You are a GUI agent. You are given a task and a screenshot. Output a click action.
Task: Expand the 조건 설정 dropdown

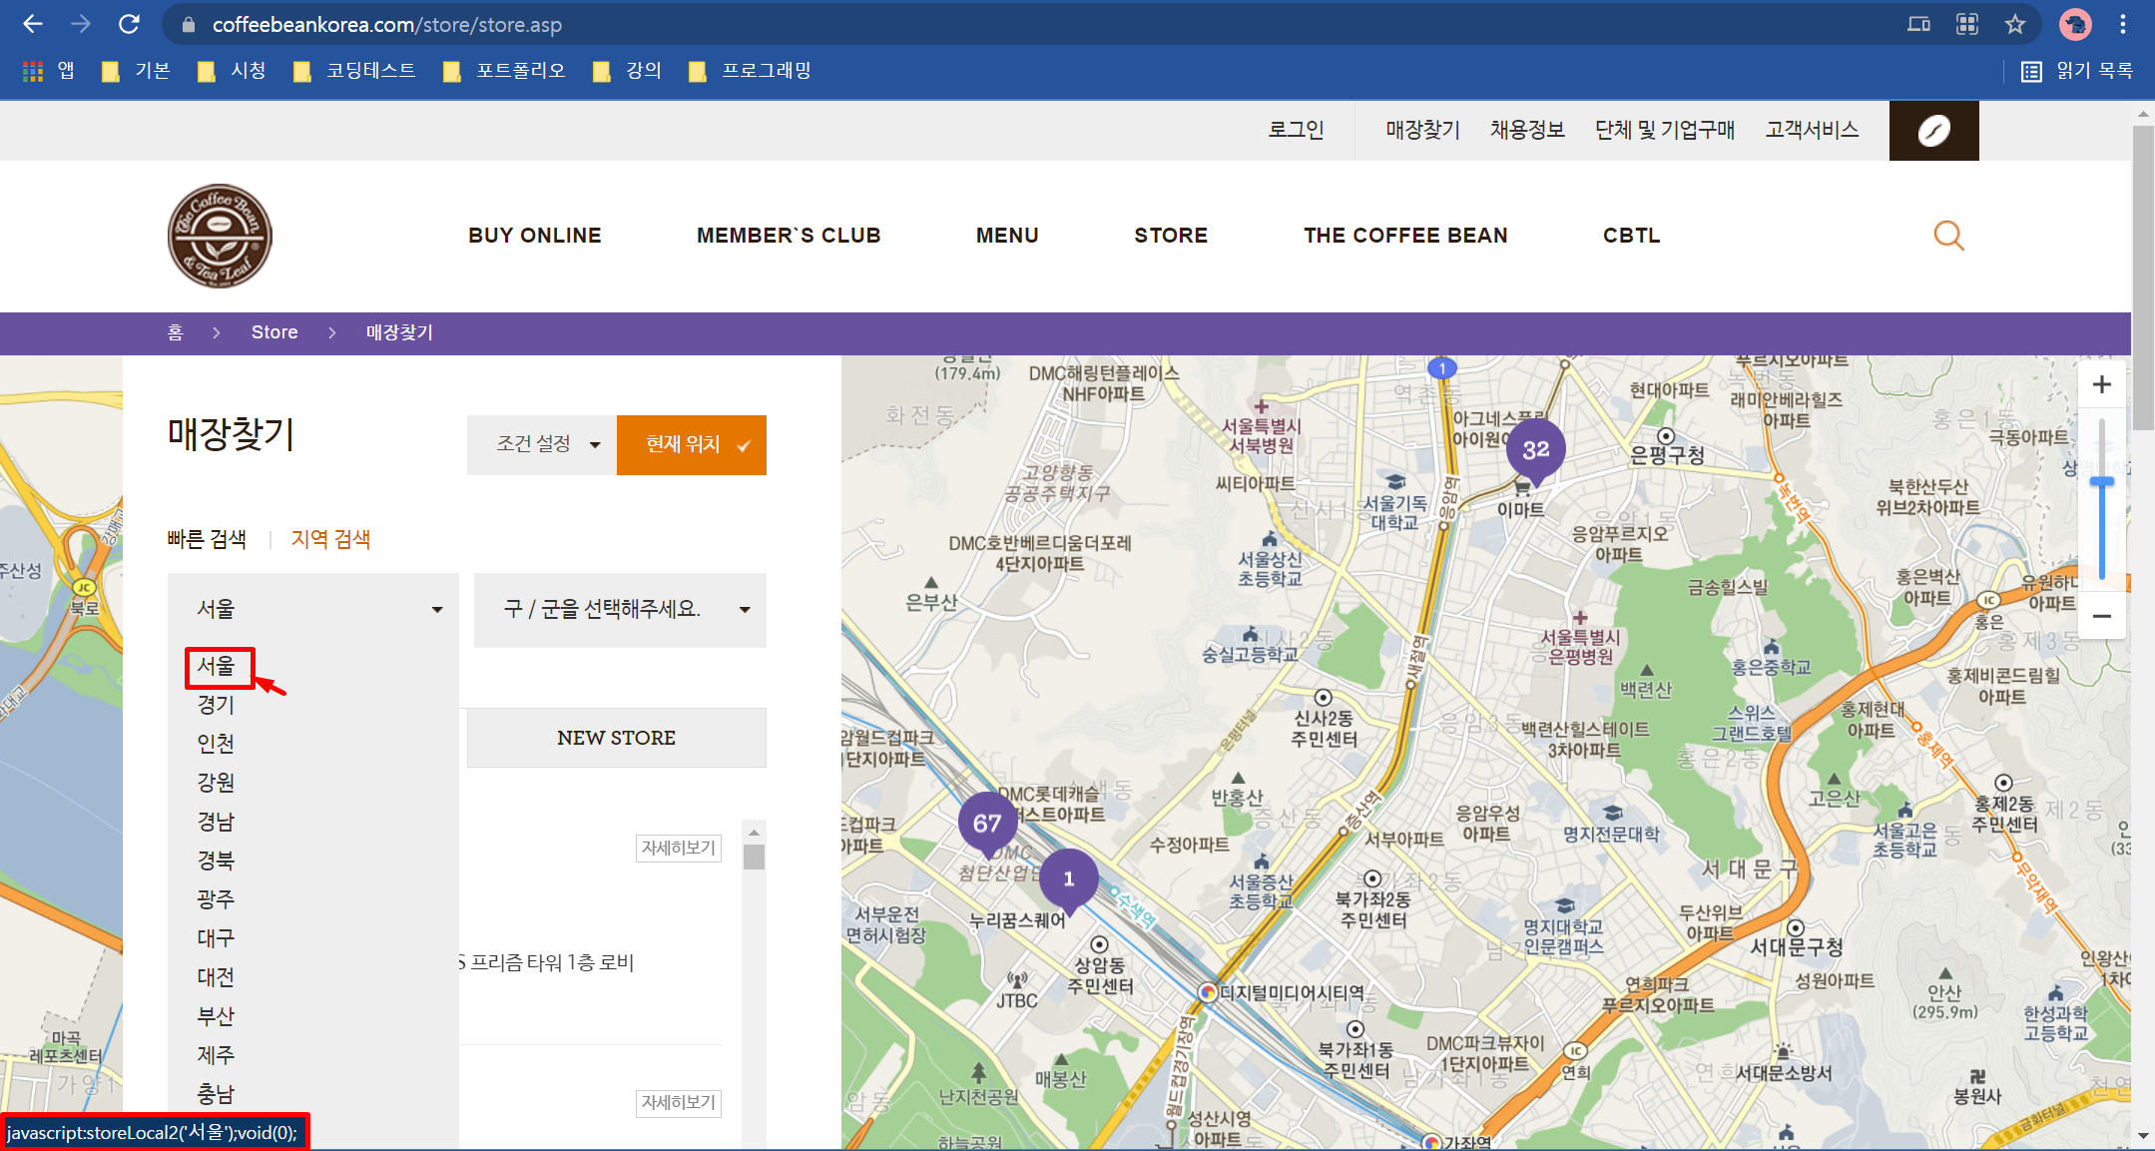(541, 444)
